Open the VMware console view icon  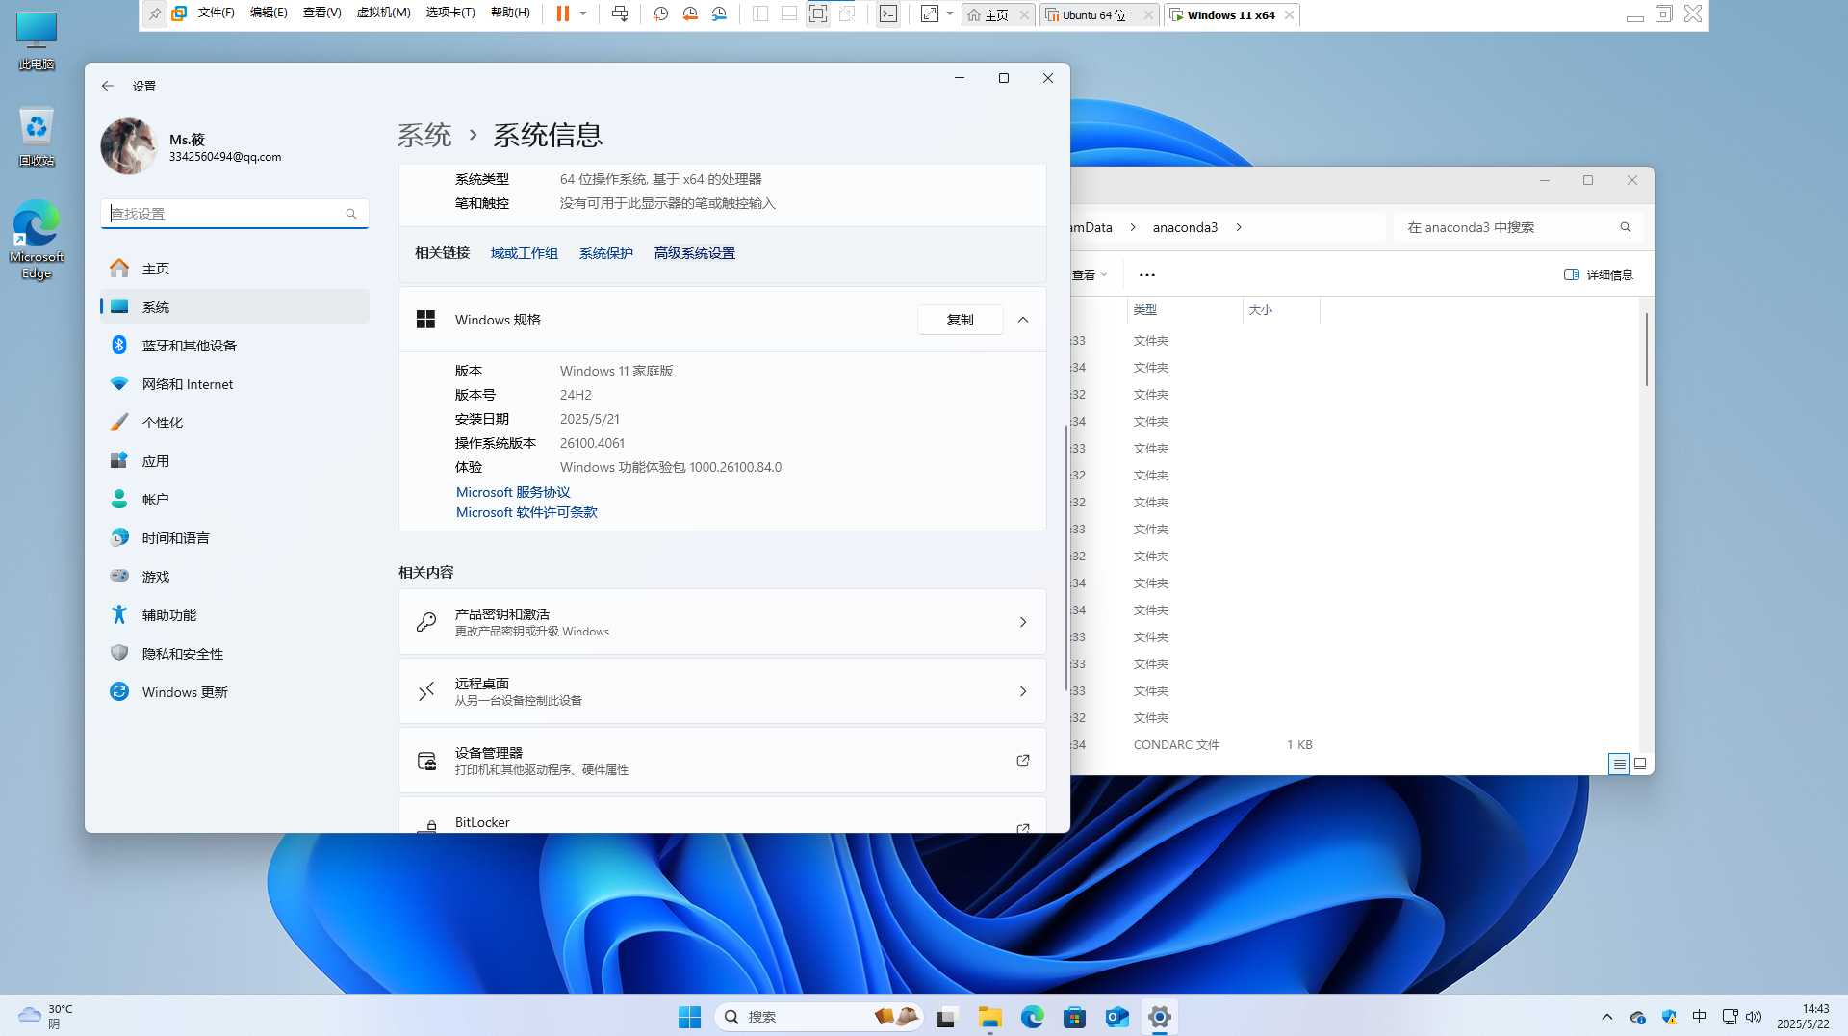888,13
